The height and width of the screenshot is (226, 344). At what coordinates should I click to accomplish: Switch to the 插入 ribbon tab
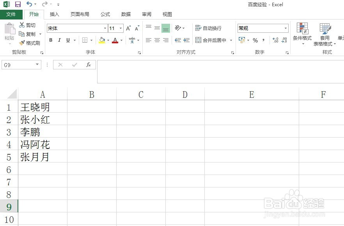click(54, 14)
